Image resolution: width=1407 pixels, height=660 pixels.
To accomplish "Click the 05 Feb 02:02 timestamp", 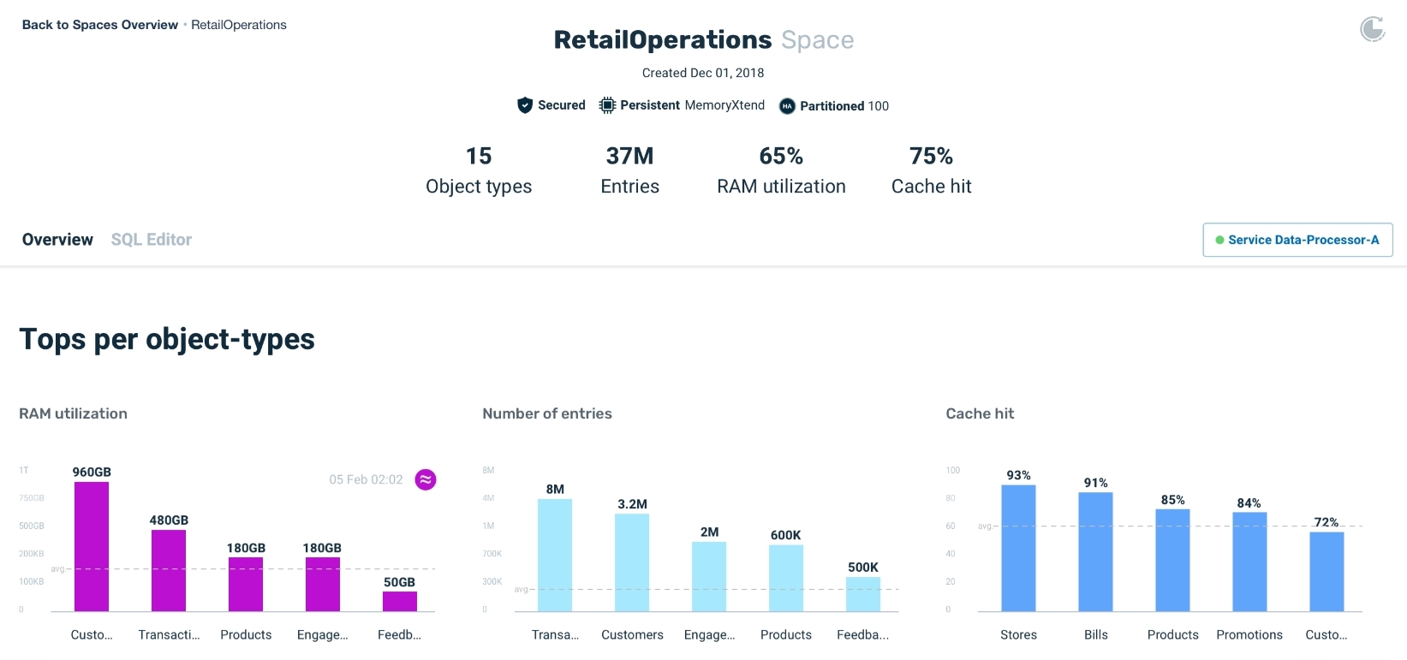I will [x=366, y=479].
